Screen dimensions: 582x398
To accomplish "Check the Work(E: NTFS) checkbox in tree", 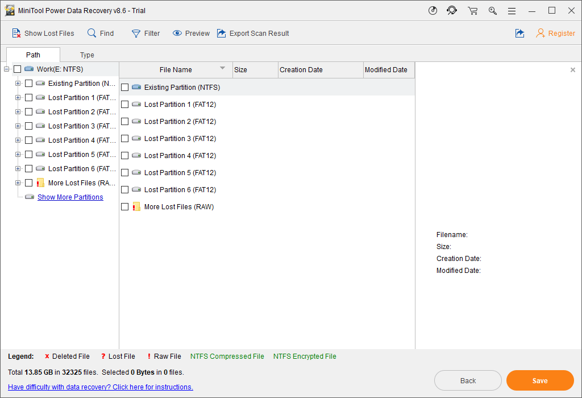I will [x=18, y=69].
